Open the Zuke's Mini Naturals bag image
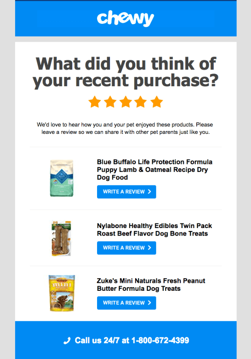Image resolution: width=251 pixels, height=359 pixels. click(x=61, y=293)
